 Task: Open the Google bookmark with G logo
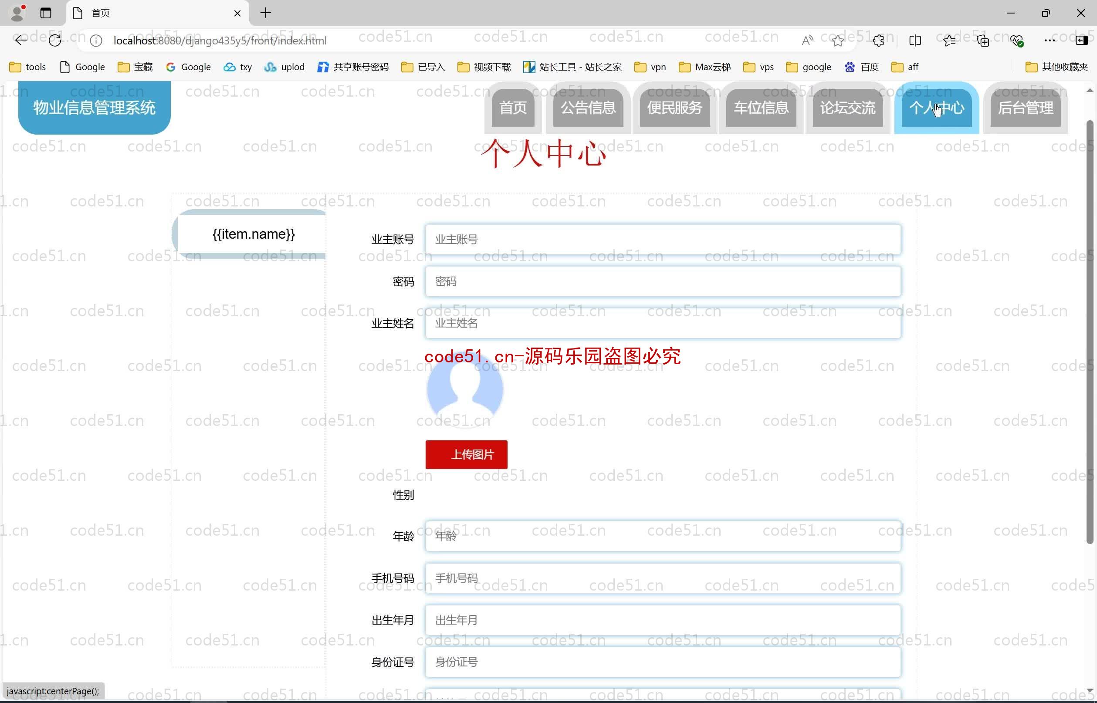(188, 67)
